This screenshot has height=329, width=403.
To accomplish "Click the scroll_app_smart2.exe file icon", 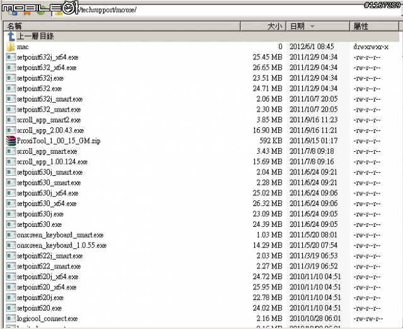I will pyautogui.click(x=11, y=120).
